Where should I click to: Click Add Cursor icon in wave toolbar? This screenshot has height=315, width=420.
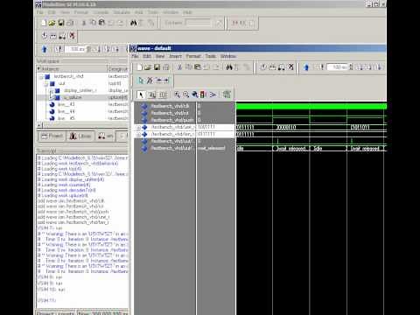coord(141,80)
